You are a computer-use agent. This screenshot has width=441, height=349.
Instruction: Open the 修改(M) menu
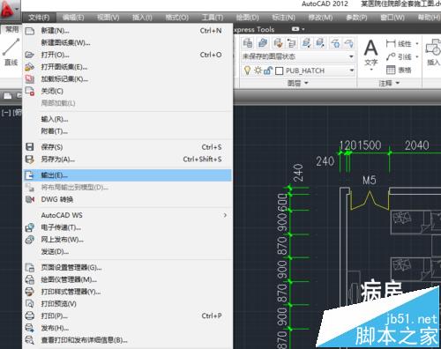[320, 18]
